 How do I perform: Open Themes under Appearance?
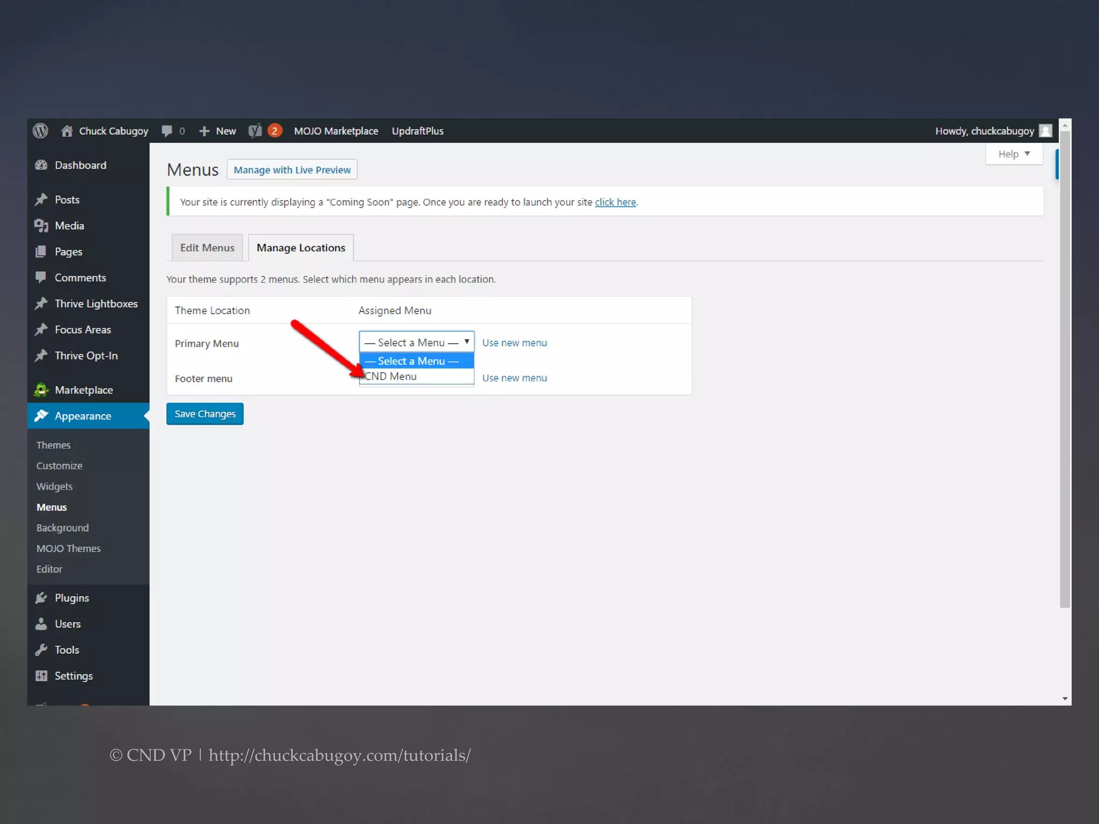(54, 445)
